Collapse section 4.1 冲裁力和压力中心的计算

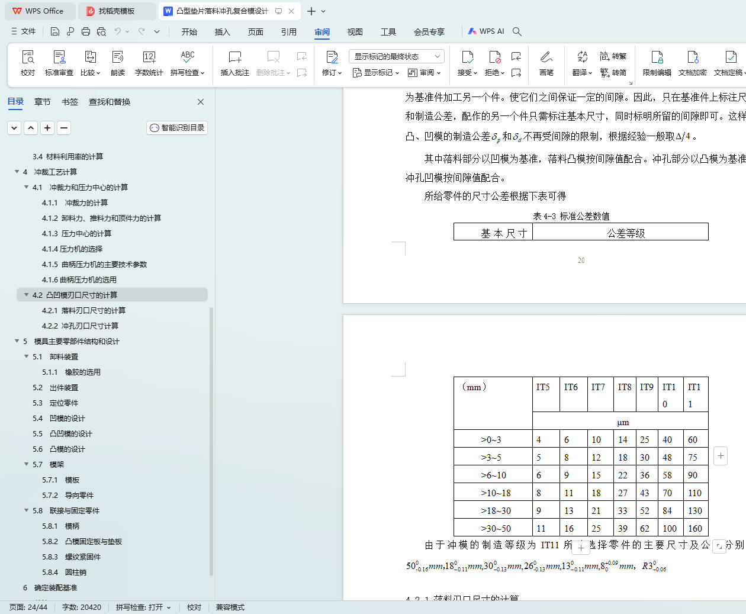click(x=26, y=187)
